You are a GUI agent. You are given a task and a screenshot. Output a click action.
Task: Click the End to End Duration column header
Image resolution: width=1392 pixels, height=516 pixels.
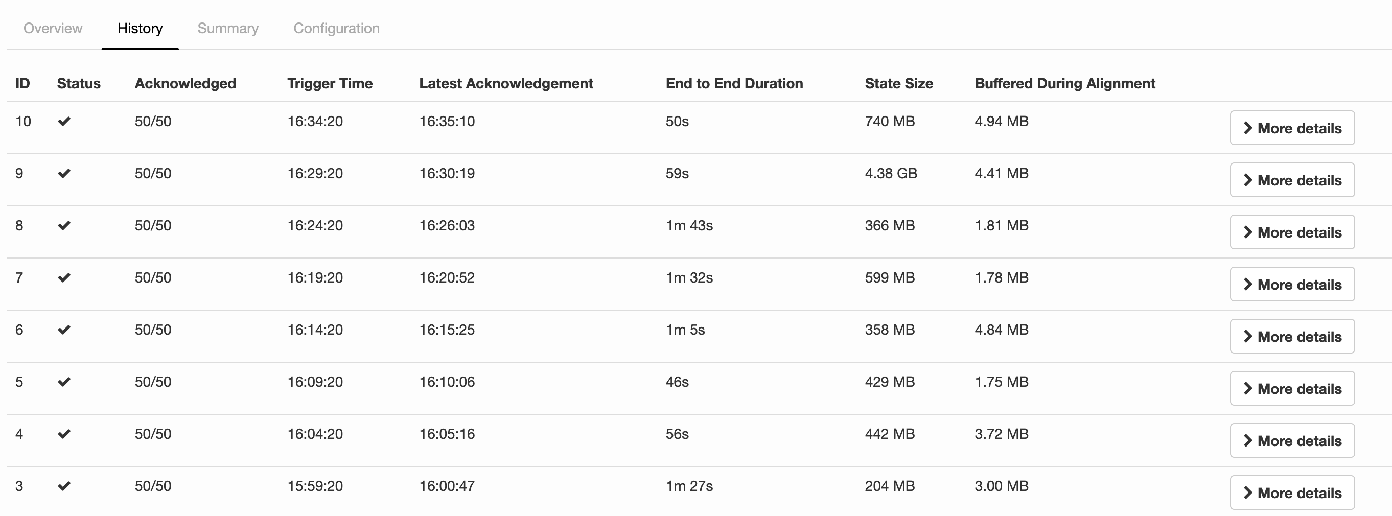734,83
